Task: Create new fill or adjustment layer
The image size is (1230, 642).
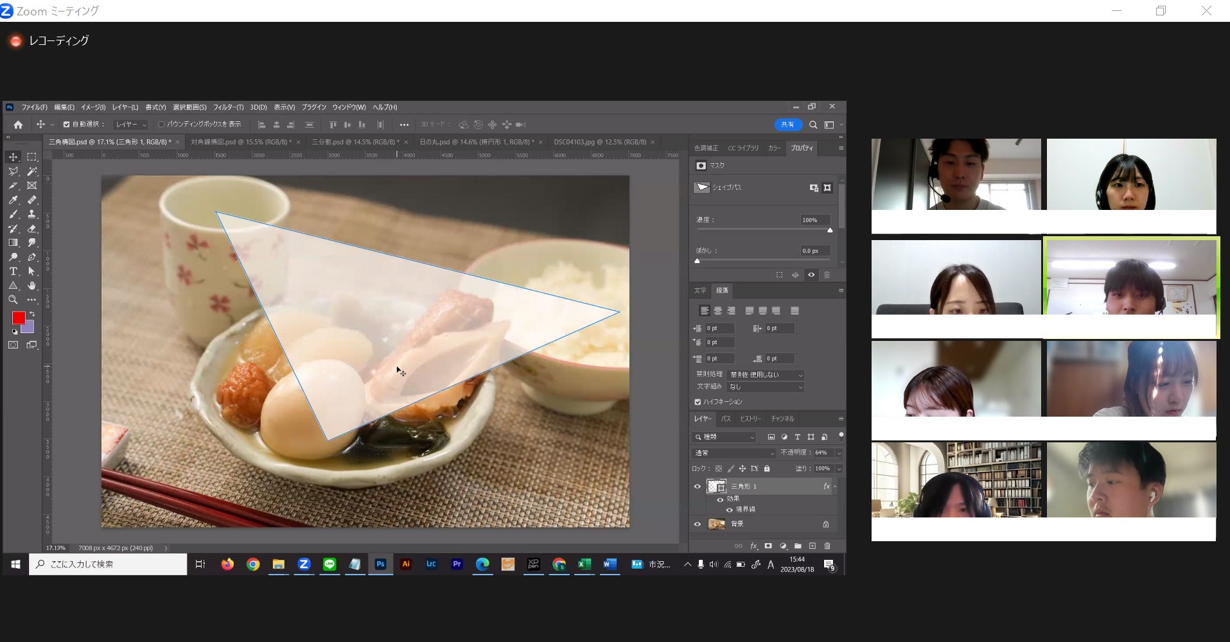Action: click(783, 546)
